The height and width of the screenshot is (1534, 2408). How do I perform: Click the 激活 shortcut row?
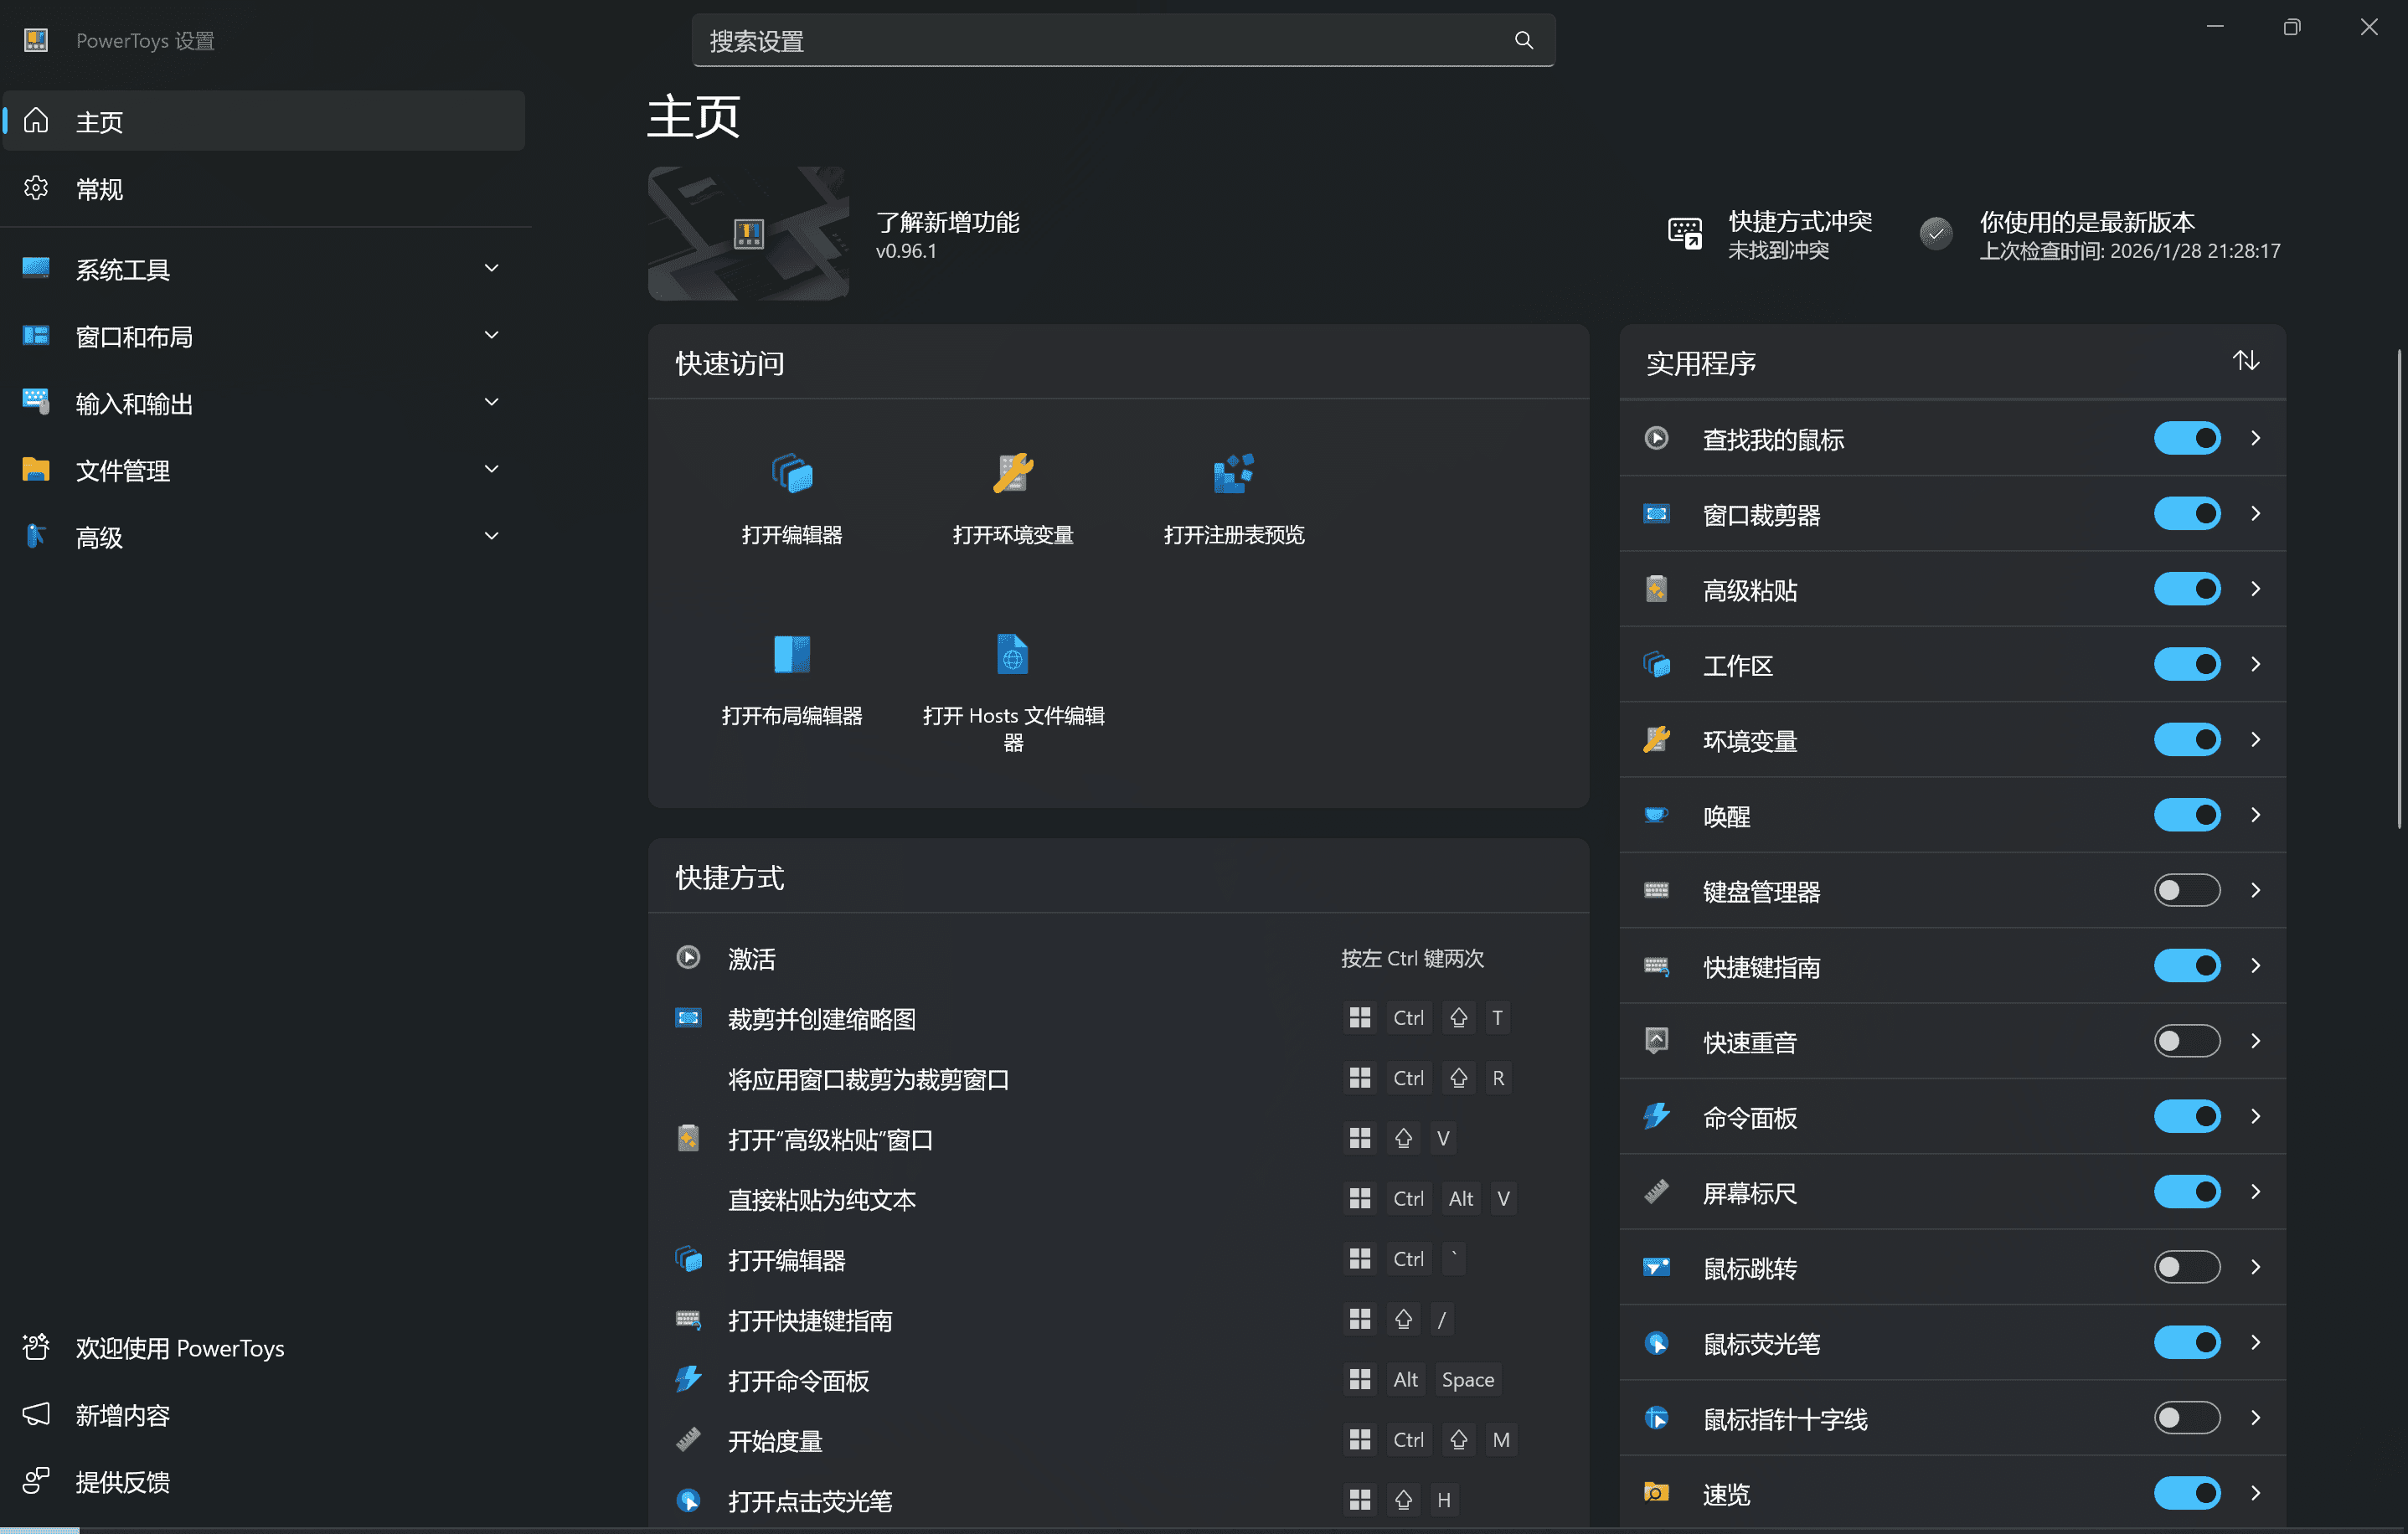[x=1118, y=958]
